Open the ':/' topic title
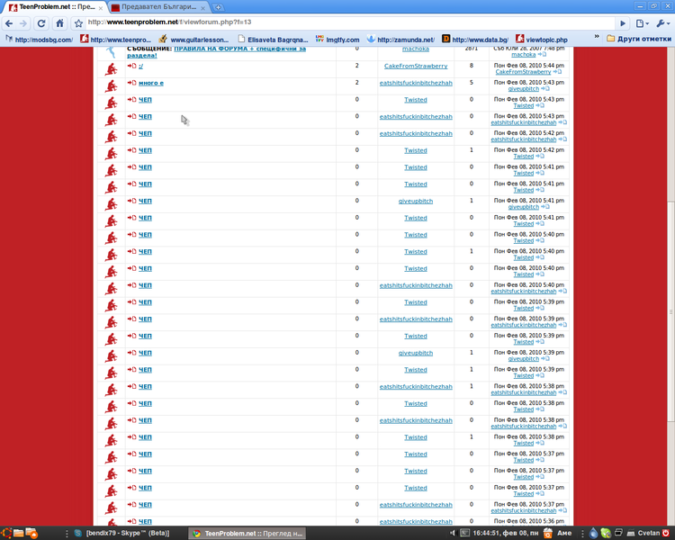Image resolution: width=675 pixels, height=540 pixels. (140, 66)
